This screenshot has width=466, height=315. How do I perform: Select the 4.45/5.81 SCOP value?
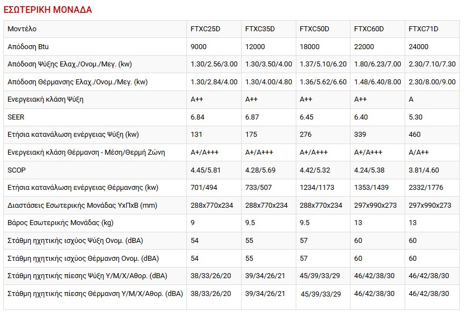(x=205, y=170)
